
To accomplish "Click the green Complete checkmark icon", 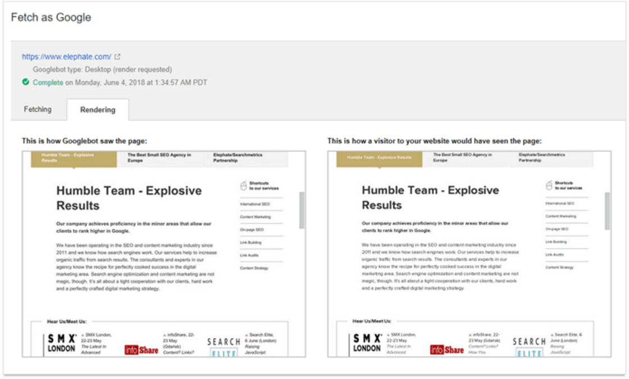I will [x=26, y=82].
